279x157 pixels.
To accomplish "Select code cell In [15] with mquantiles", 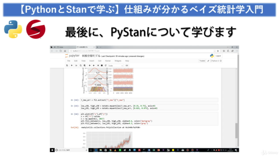I will point(149,107).
